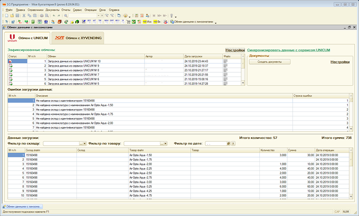Clear the date filter with X button

coord(233,143)
